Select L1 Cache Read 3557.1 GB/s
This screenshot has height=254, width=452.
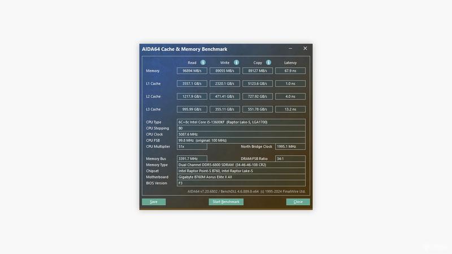pyautogui.click(x=192, y=84)
